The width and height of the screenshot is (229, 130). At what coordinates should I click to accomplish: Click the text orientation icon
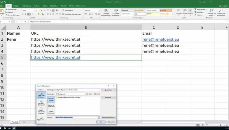[57, 11]
